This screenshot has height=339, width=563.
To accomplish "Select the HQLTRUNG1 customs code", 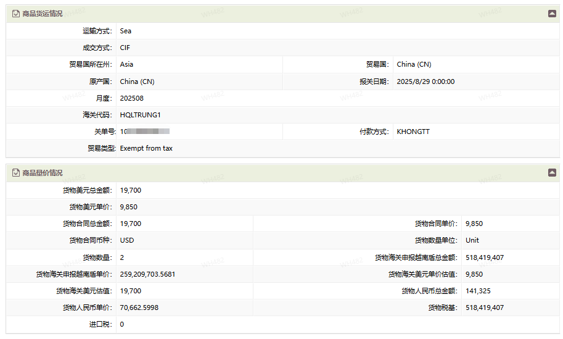I will 140,115.
